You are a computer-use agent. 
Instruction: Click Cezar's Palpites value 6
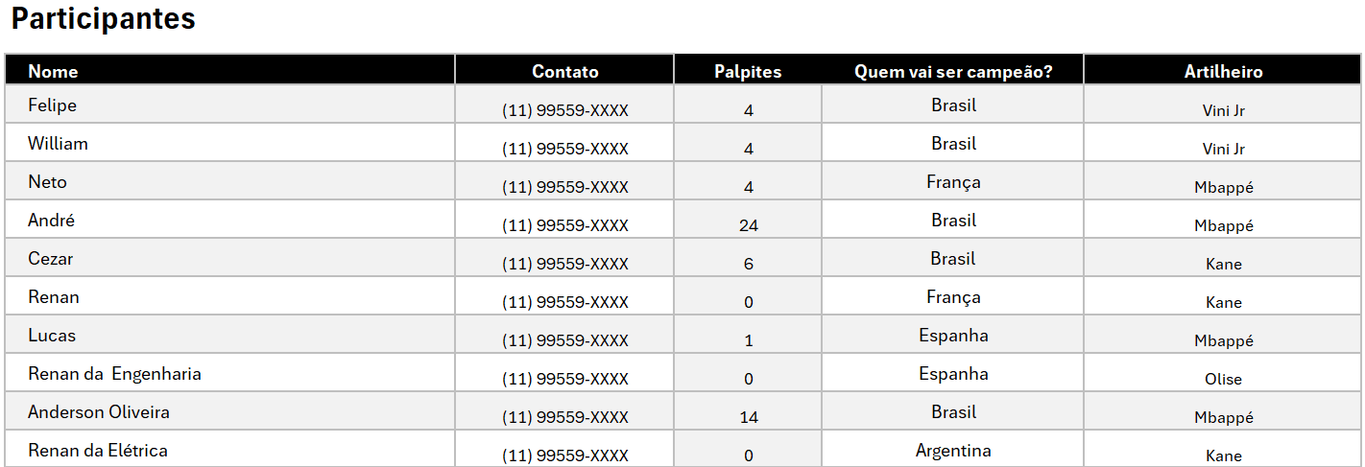coord(749,265)
